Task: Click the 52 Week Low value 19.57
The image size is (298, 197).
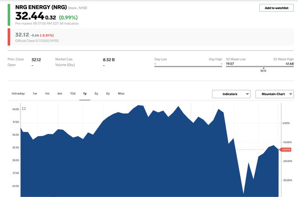Action: coord(230,64)
